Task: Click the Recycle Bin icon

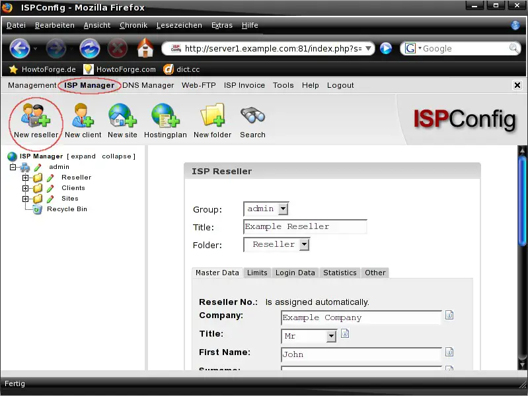Action: 38,210
